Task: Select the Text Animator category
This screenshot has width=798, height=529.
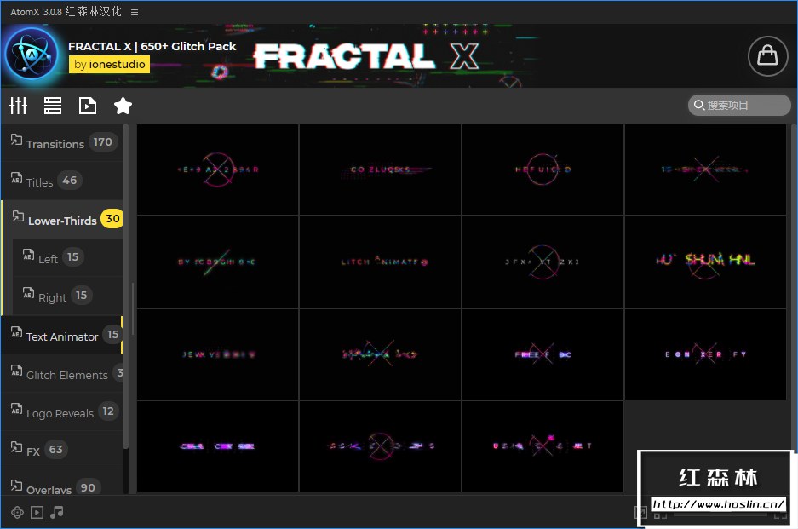Action: [62, 335]
